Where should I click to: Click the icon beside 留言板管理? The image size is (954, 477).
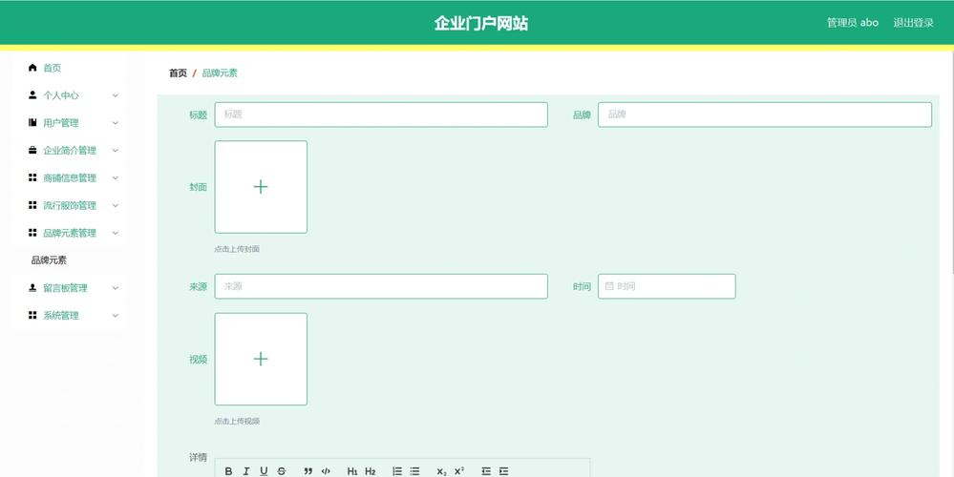(x=32, y=287)
